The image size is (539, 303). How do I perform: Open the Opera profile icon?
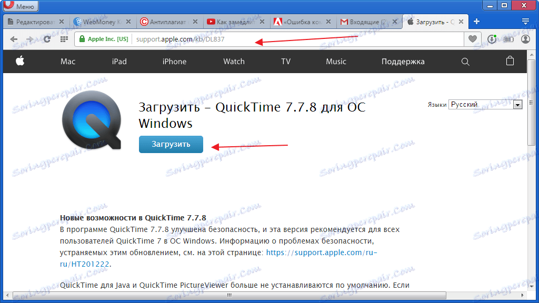pos(524,39)
